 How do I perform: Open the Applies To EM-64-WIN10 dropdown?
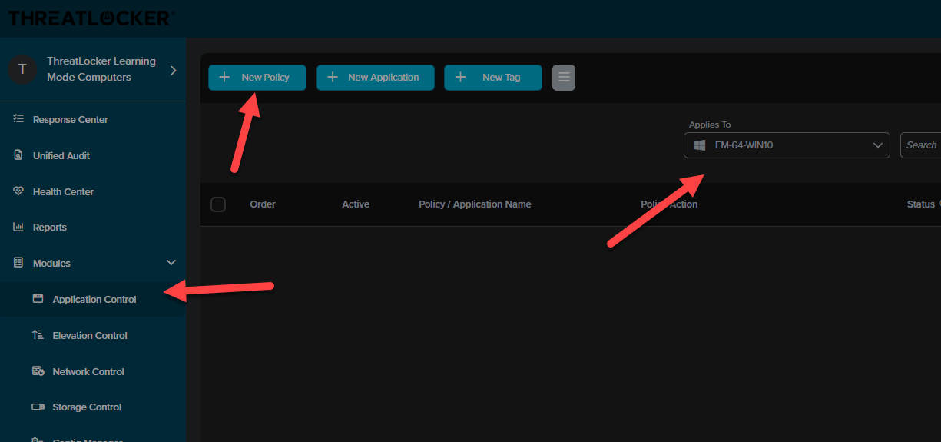click(787, 145)
